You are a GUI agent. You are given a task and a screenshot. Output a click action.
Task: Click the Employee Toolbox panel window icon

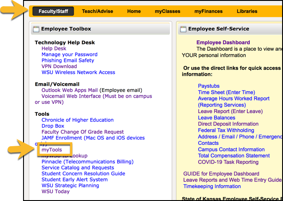coord(36,29)
